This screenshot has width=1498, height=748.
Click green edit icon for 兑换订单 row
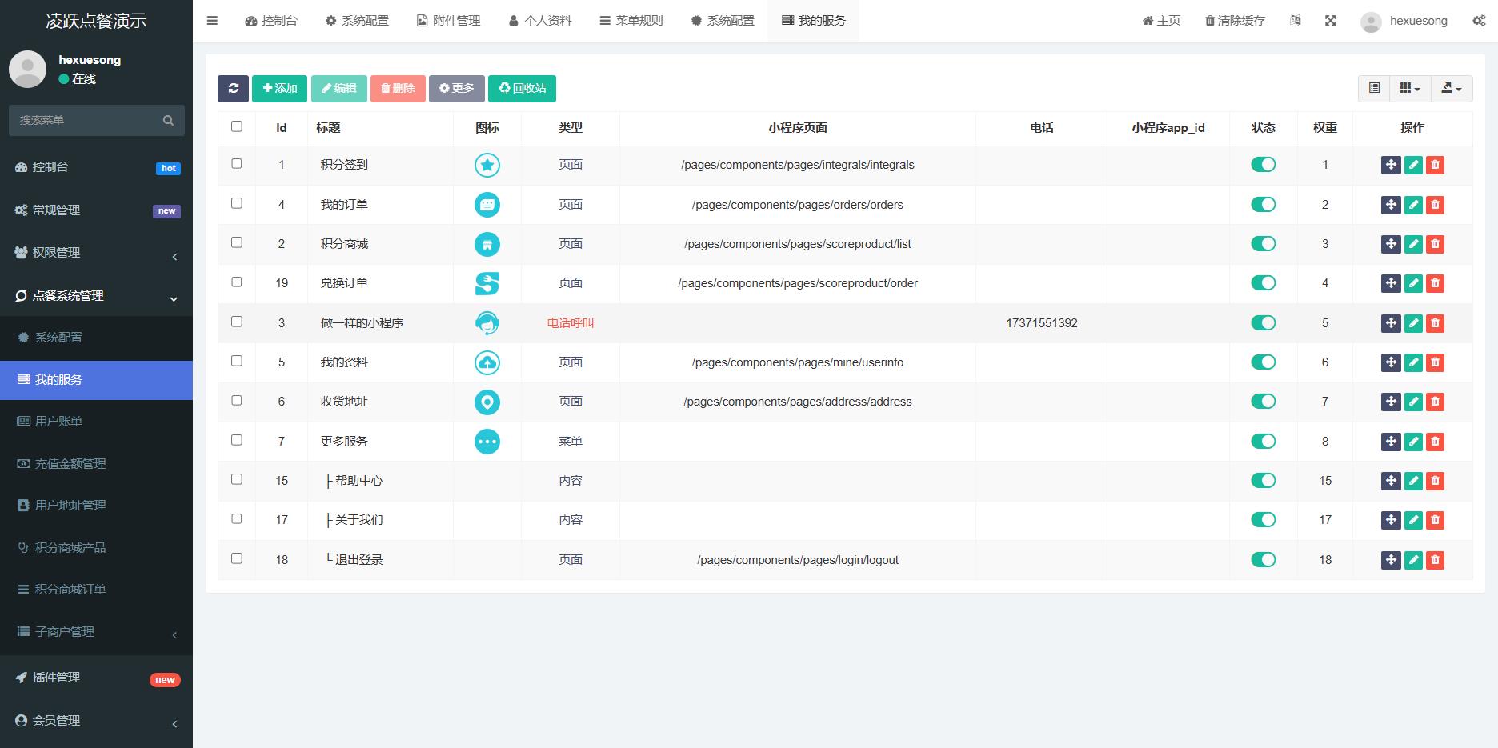[1413, 283]
